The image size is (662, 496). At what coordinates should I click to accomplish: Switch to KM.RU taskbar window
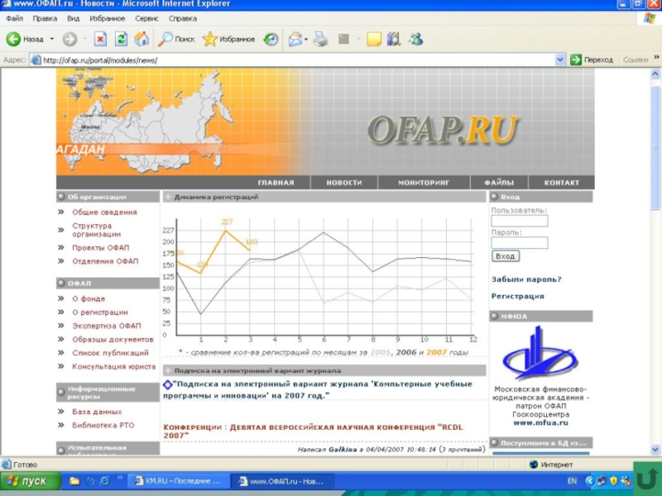[x=178, y=481]
